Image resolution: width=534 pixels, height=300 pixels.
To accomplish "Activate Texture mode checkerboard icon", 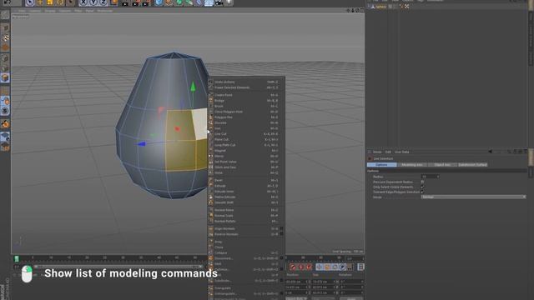I will (x=5, y=37).
